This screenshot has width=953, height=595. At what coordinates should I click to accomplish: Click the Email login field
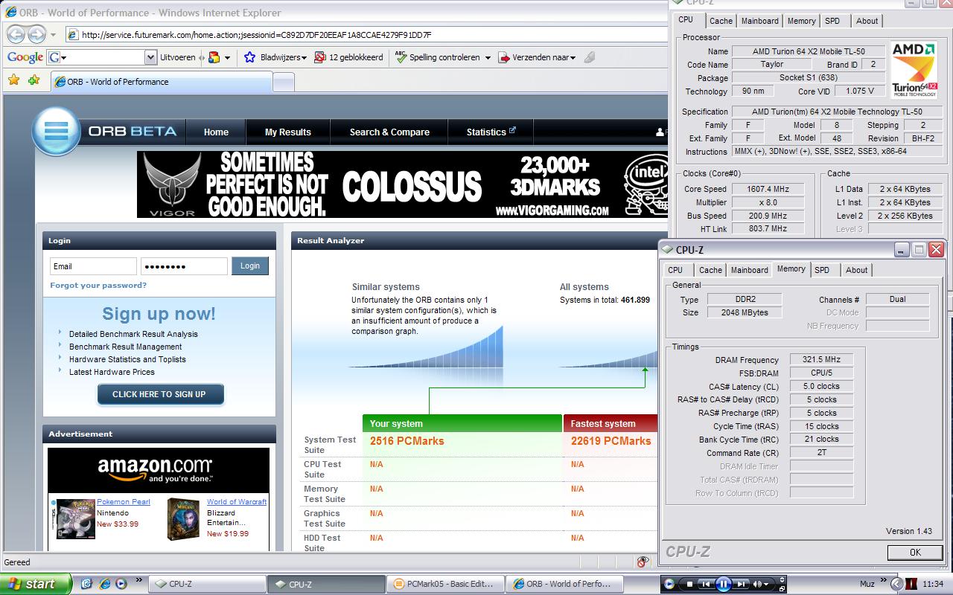(x=93, y=266)
